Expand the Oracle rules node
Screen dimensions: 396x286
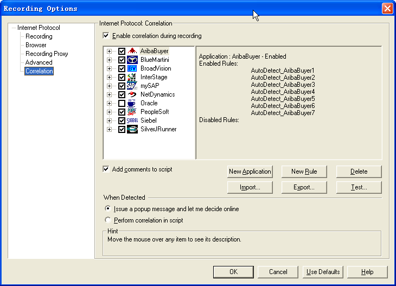(109, 103)
